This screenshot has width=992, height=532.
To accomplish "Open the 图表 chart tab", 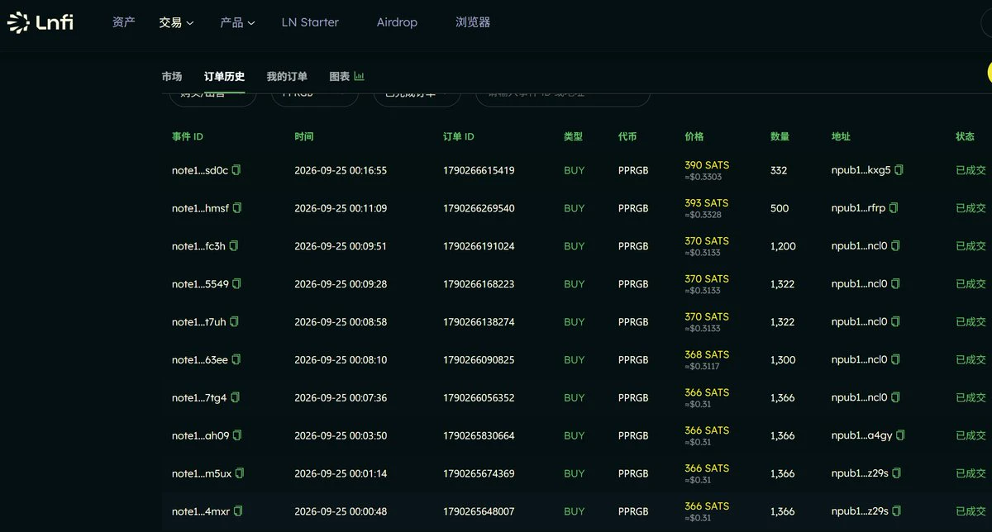I will 347,76.
